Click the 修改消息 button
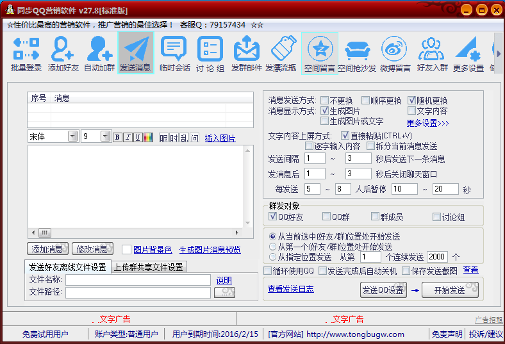Viewport: 505px width, 344px height. (92, 249)
